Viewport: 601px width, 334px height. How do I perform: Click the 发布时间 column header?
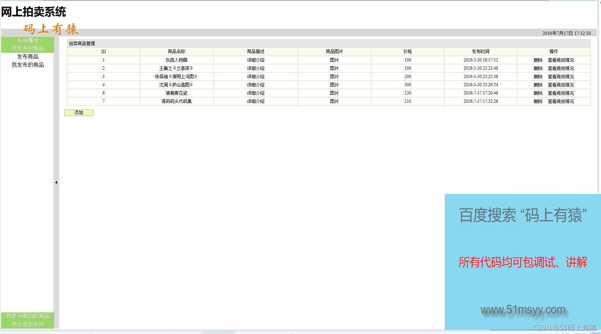[481, 52]
